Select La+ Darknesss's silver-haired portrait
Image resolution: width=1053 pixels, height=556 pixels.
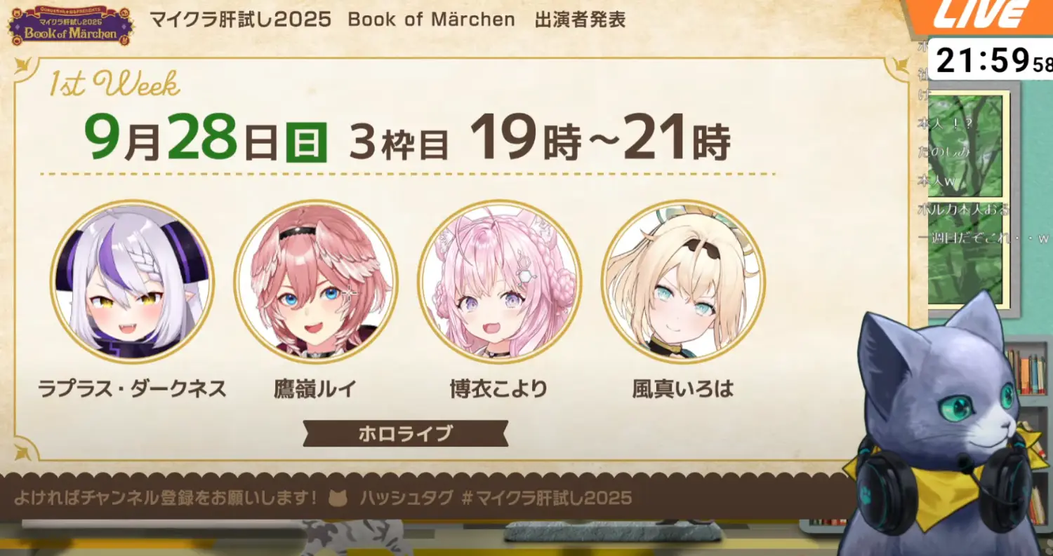coord(132,282)
